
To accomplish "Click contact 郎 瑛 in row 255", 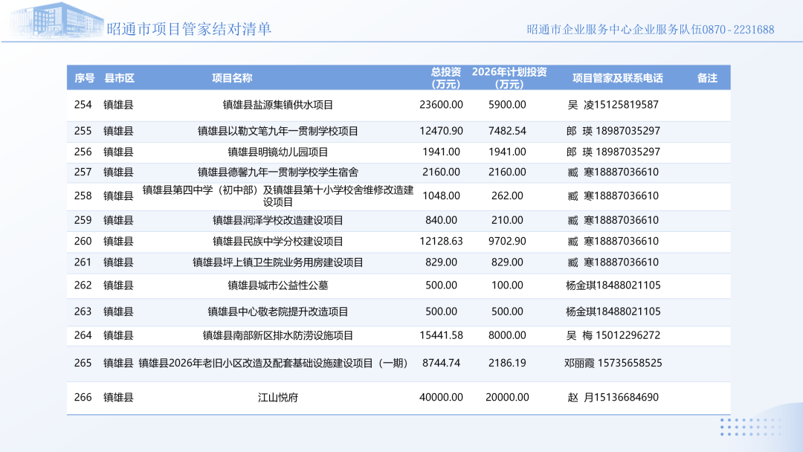I will (613, 131).
